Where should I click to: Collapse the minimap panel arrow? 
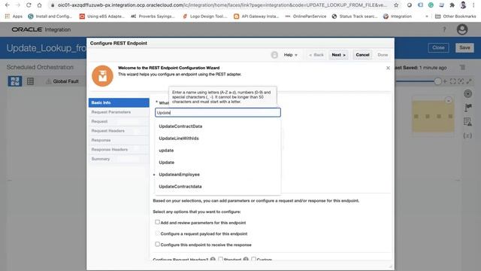pyautogui.click(x=449, y=100)
